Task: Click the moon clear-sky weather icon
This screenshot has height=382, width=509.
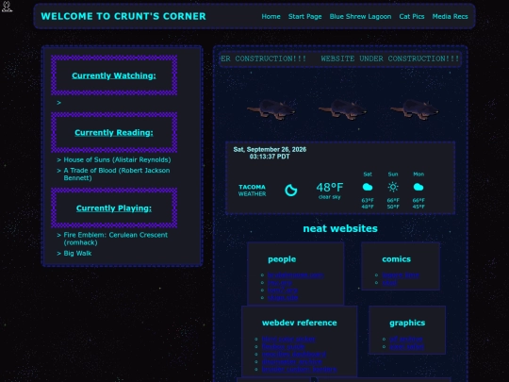Action: point(291,190)
